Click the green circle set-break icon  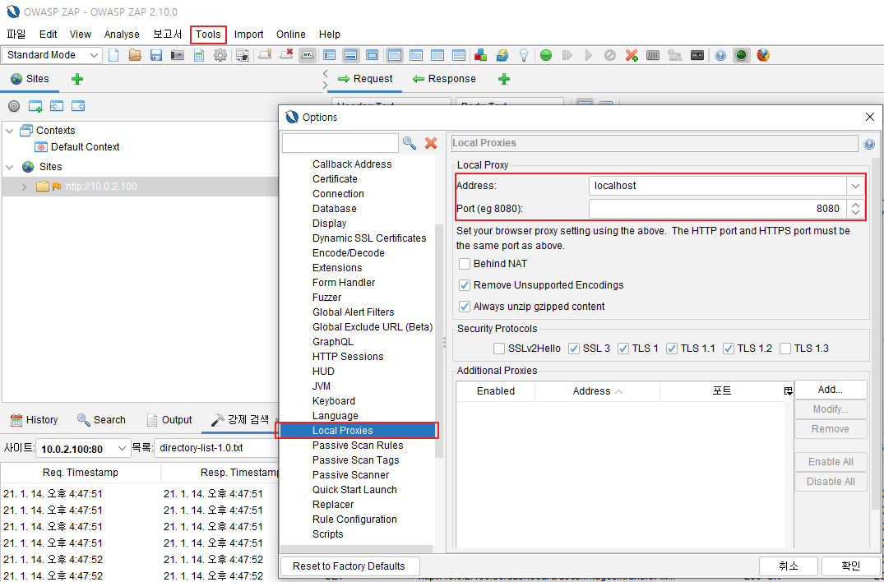546,55
